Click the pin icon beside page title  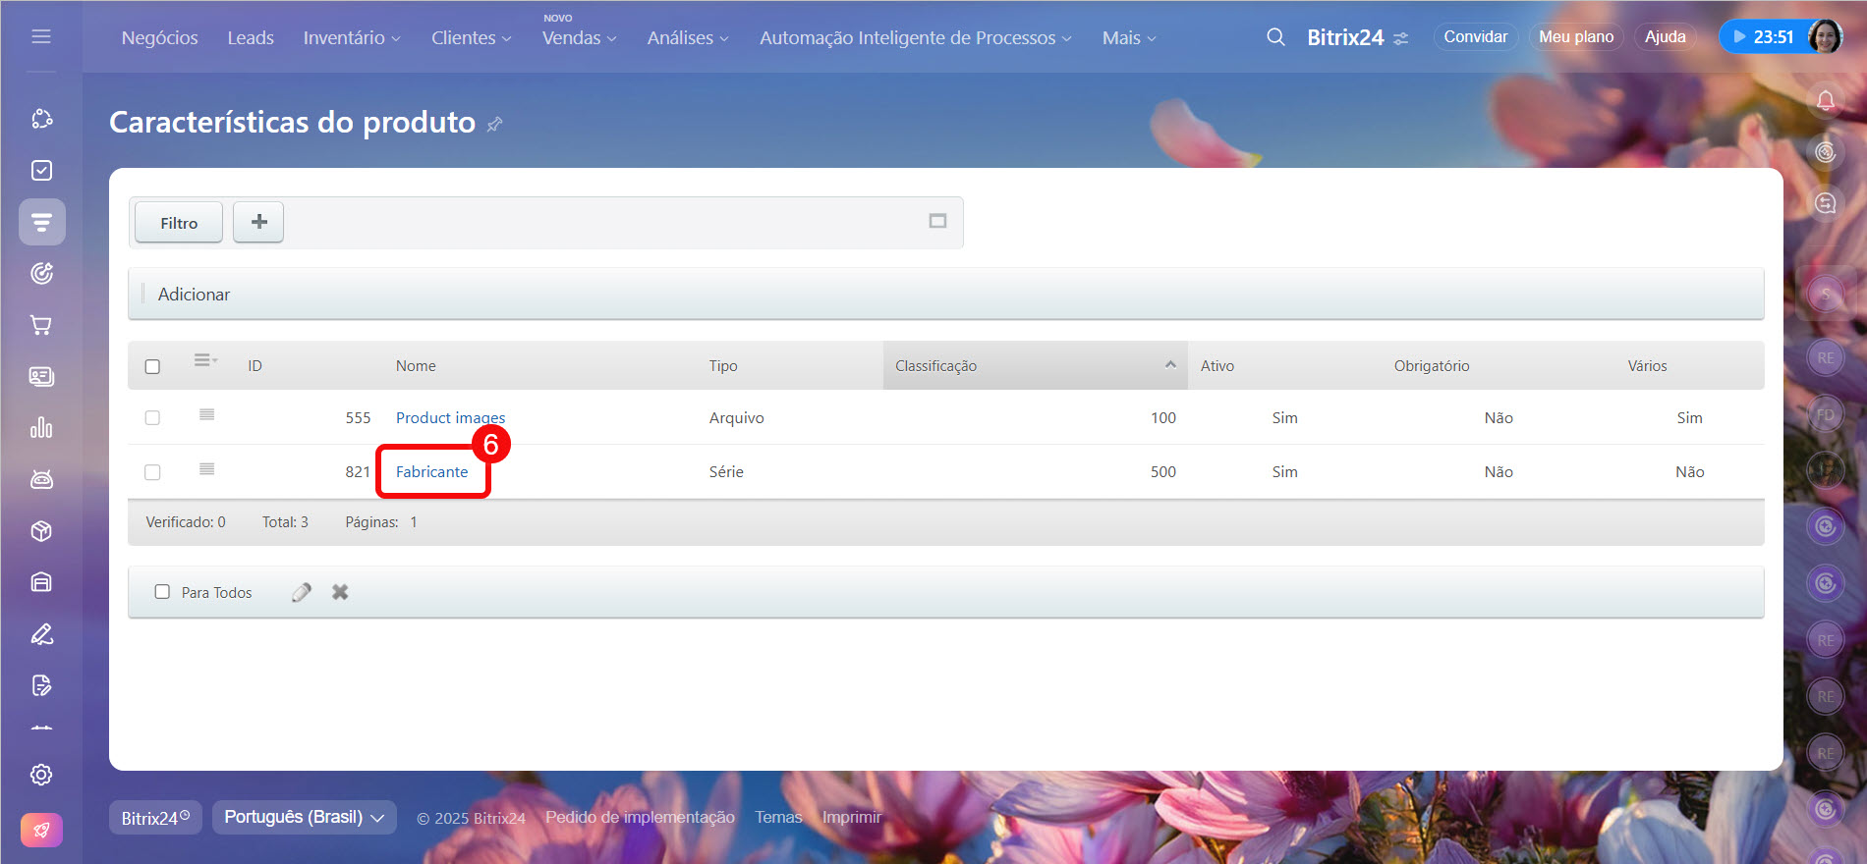(x=495, y=124)
